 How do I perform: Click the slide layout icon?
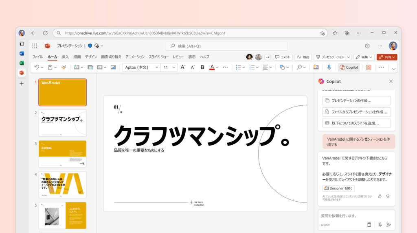point(100,68)
